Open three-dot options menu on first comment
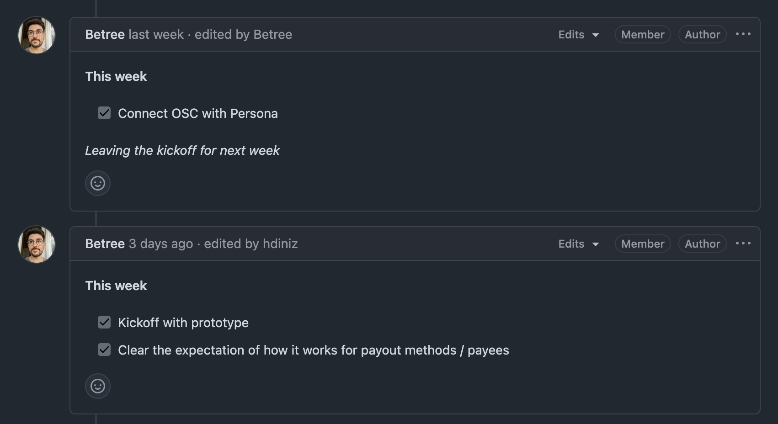The image size is (778, 424). pos(743,34)
